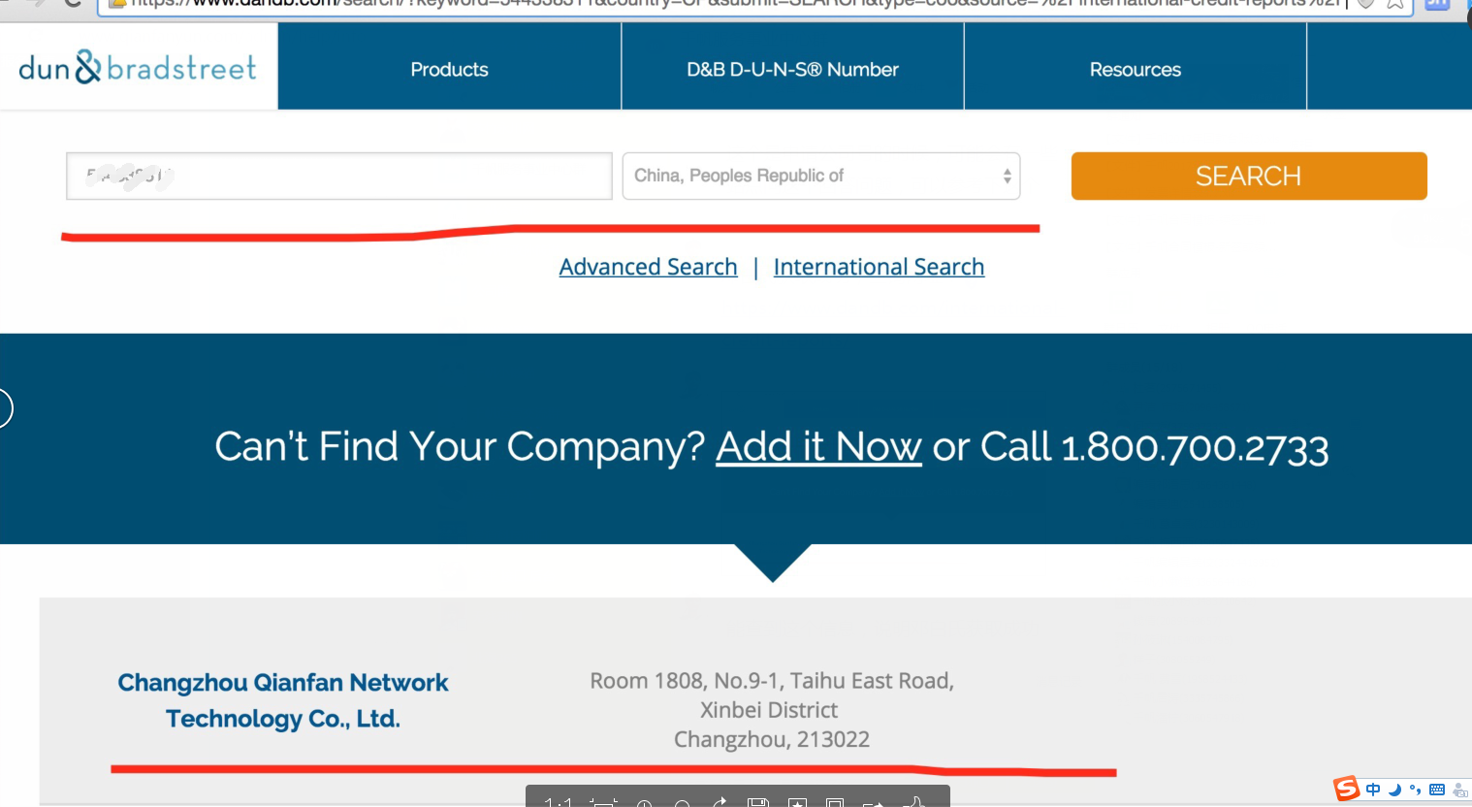The image size is (1472, 807).
Task: Click the 1:1 actual size viewer button
Action: click(559, 801)
